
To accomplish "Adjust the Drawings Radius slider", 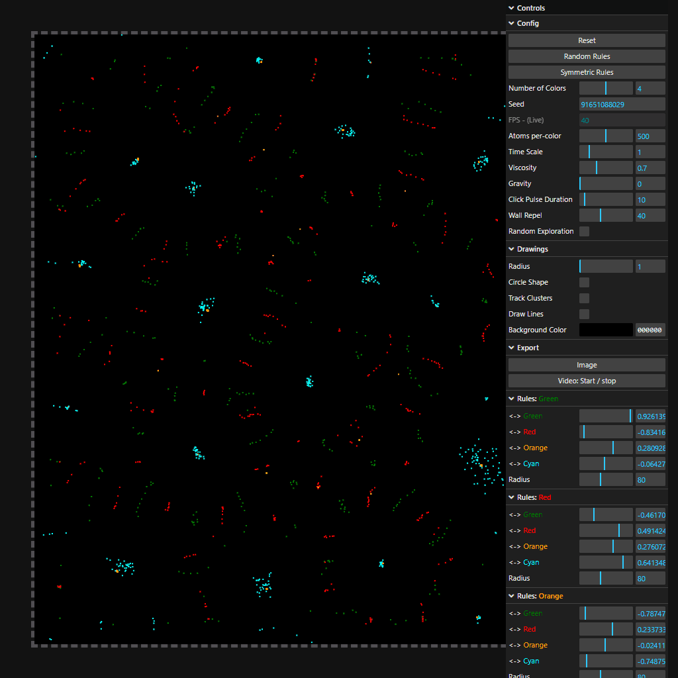I will pyautogui.click(x=606, y=266).
